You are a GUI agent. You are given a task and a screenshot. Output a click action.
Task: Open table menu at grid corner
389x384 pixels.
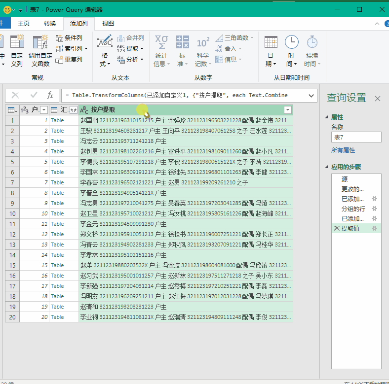(12, 110)
